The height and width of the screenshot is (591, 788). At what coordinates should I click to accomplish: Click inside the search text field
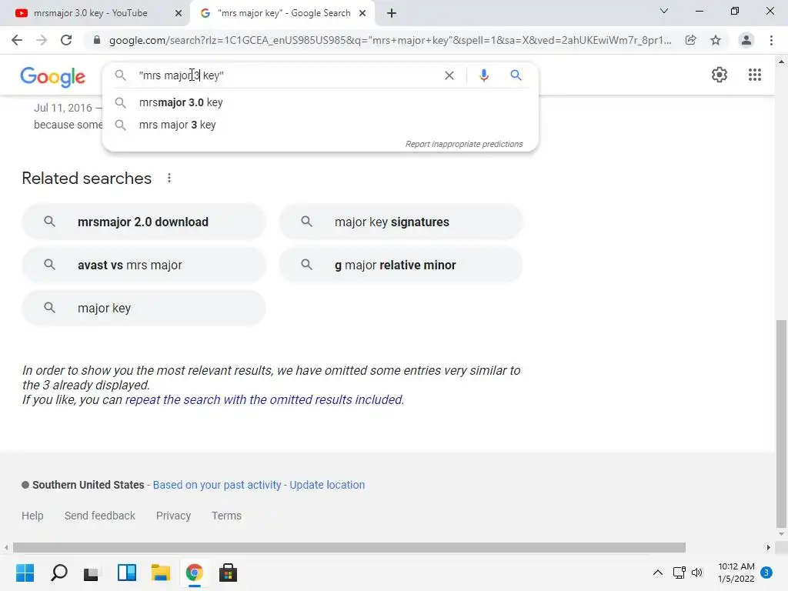pyautogui.click(x=286, y=75)
